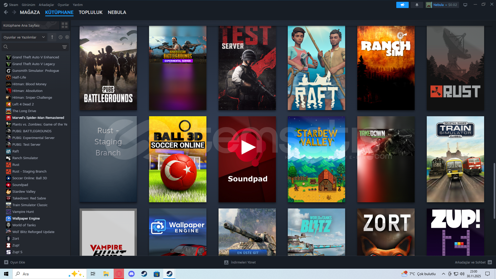The image size is (496, 279).
Task: Click the sort ascending arrow icon
Action: (52, 37)
